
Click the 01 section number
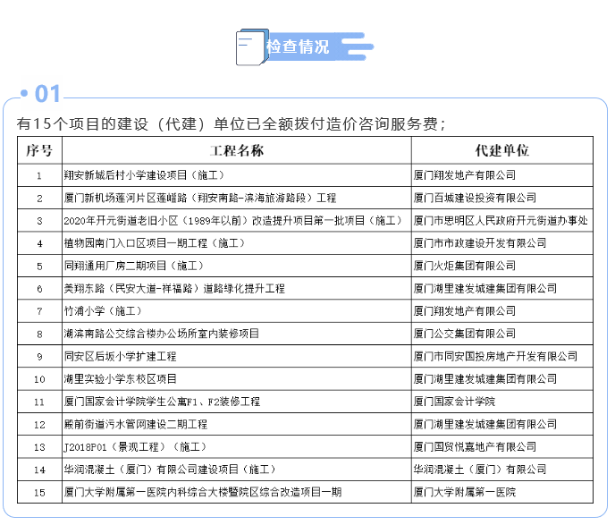[47, 94]
